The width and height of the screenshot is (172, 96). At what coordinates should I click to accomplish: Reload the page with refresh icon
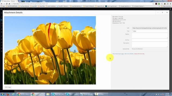pyautogui.click(x=7, y=4)
